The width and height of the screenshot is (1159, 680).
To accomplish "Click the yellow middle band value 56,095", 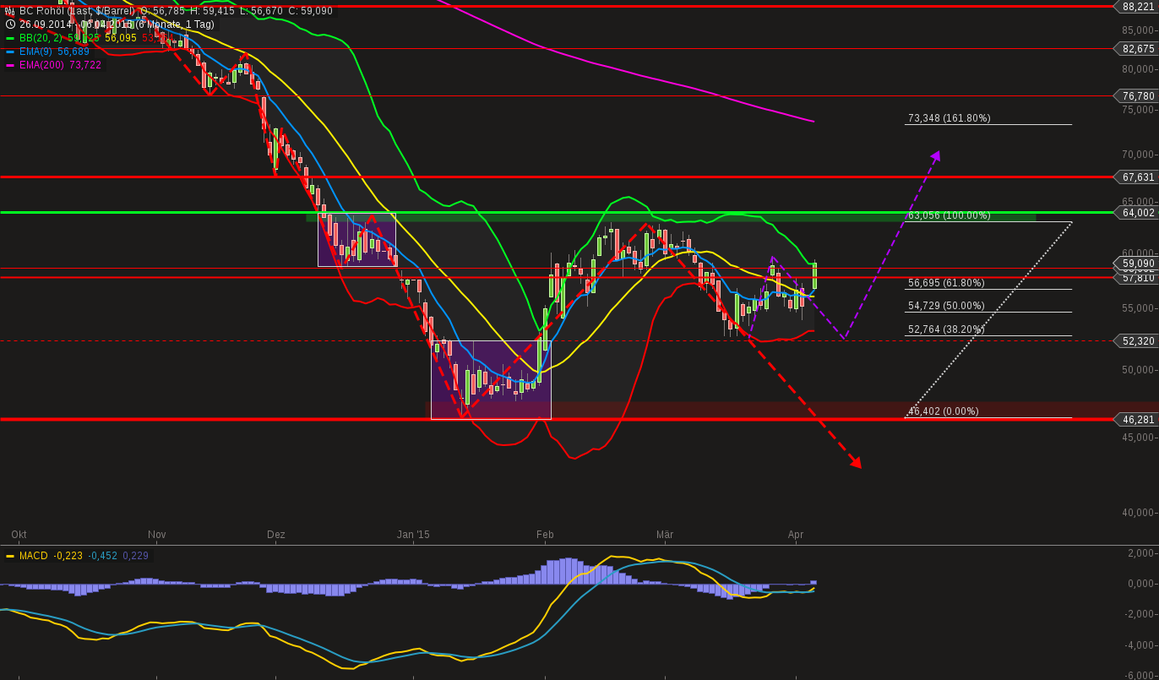I will pos(121,38).
